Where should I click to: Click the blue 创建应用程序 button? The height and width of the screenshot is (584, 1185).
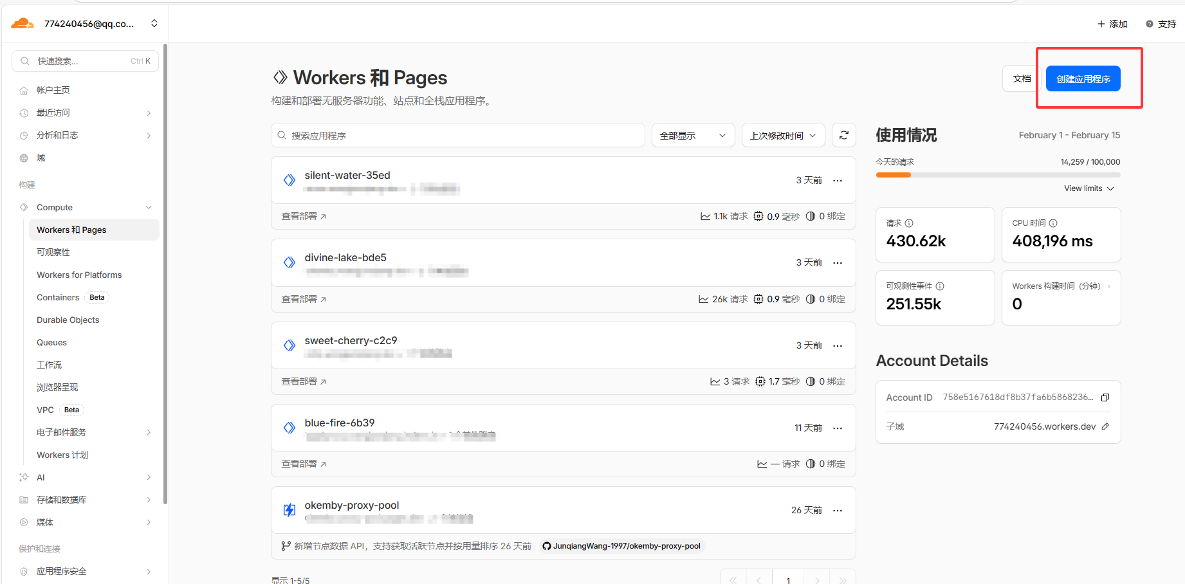(1083, 78)
